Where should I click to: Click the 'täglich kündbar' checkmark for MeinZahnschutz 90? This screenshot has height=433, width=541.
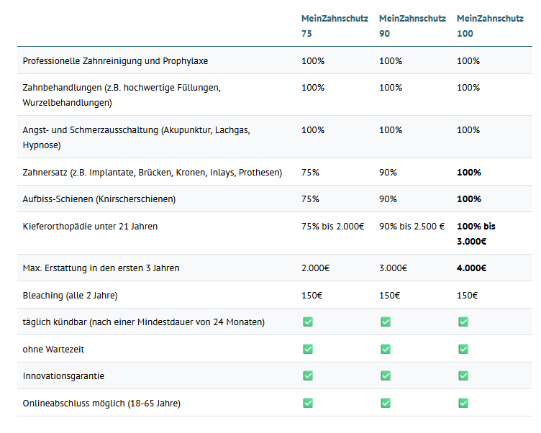point(386,322)
